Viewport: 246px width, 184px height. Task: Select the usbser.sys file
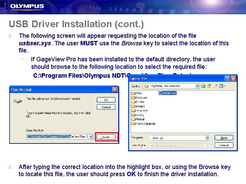(167, 93)
